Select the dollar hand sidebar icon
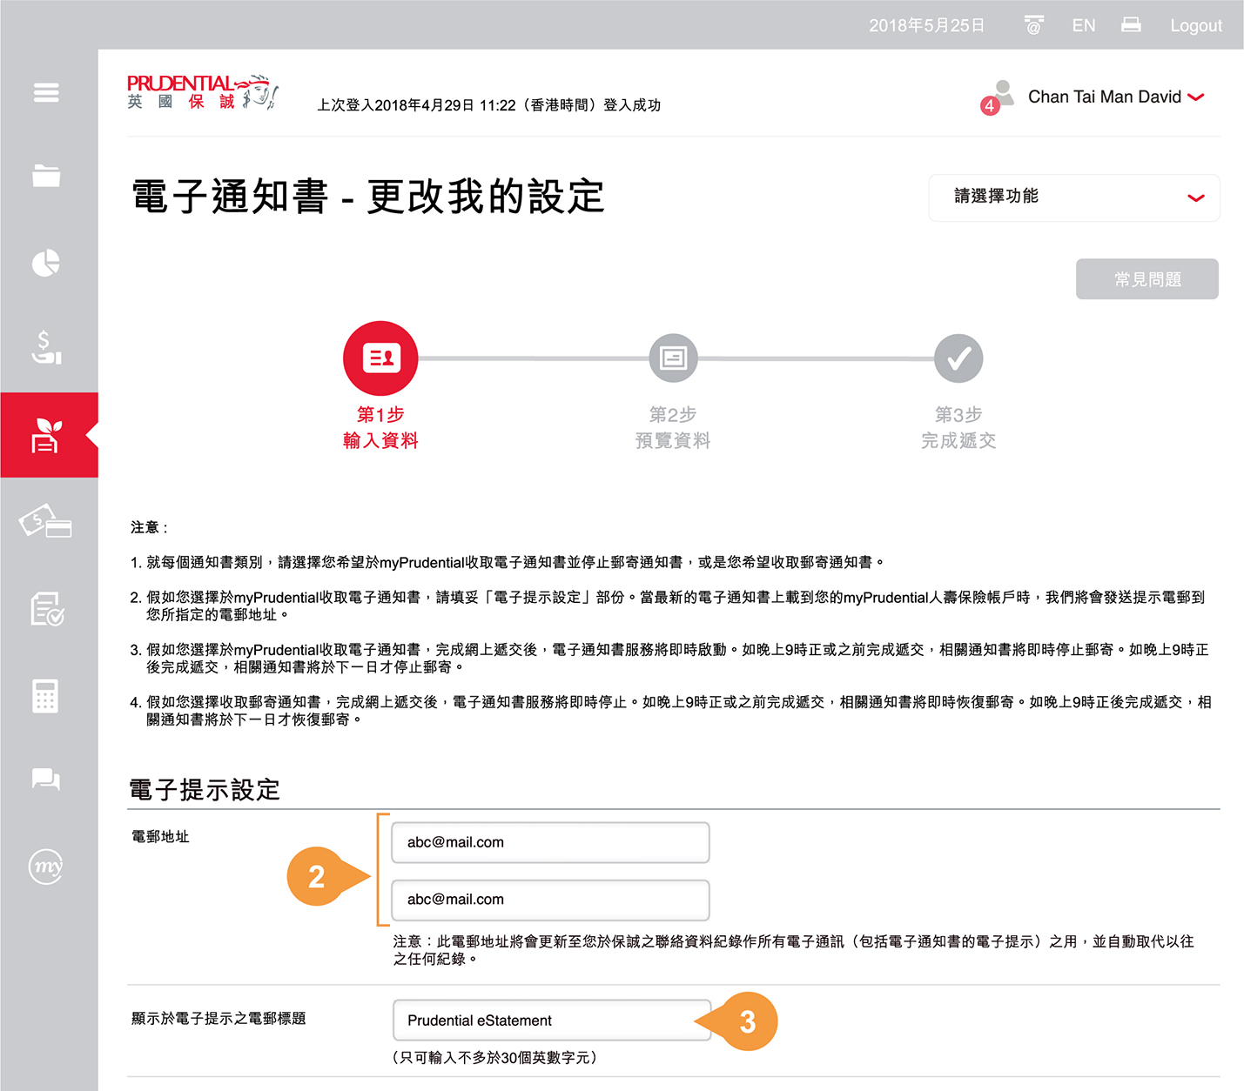Screen dimensions: 1244x1091 pyautogui.click(x=46, y=347)
